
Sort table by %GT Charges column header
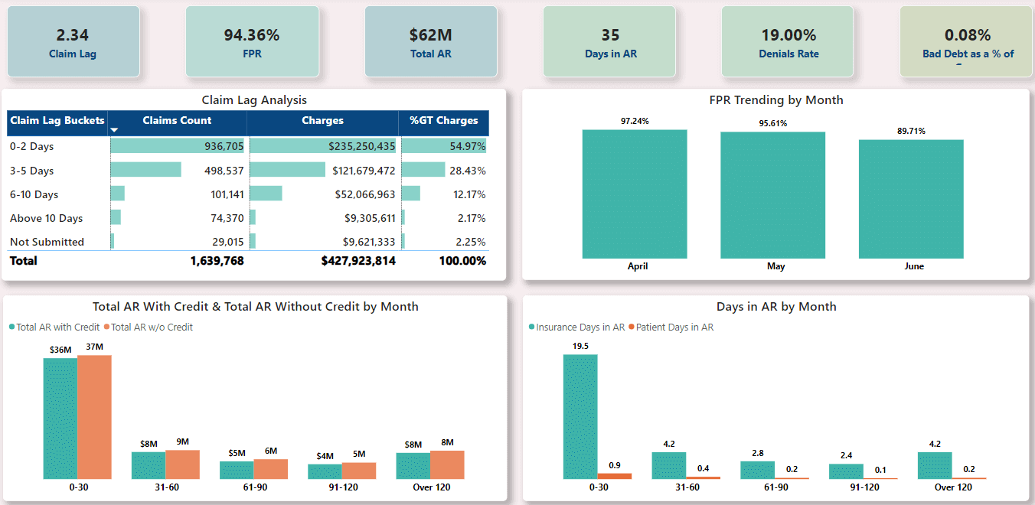click(443, 121)
